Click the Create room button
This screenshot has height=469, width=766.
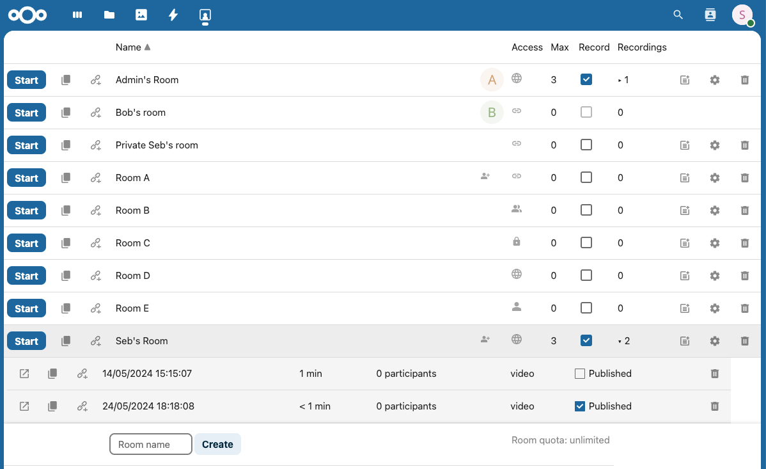(x=217, y=444)
